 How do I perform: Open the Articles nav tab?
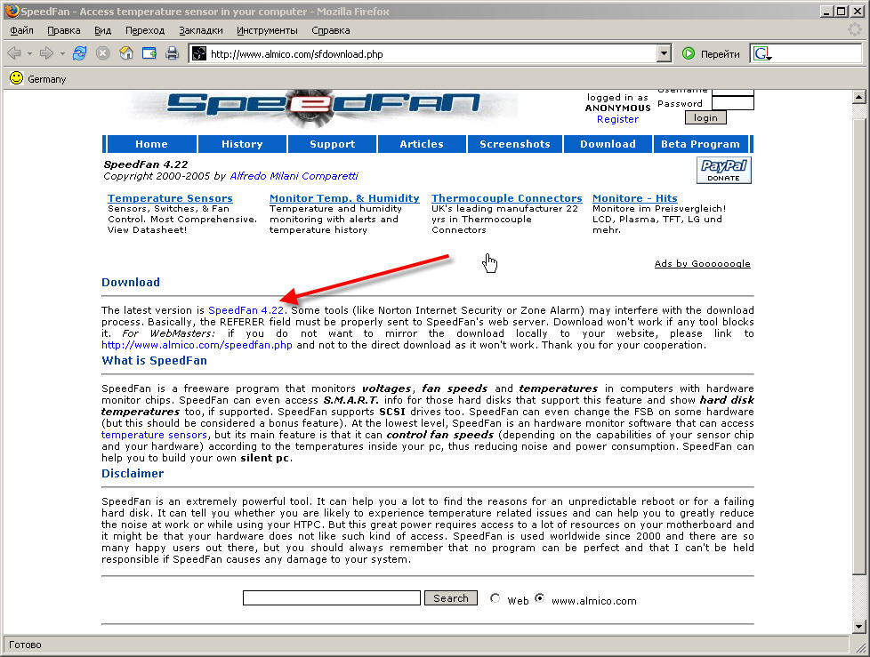click(x=422, y=144)
